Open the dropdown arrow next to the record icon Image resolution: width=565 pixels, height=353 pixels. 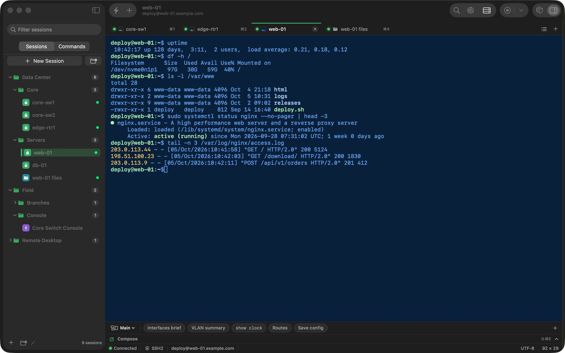(x=521, y=10)
